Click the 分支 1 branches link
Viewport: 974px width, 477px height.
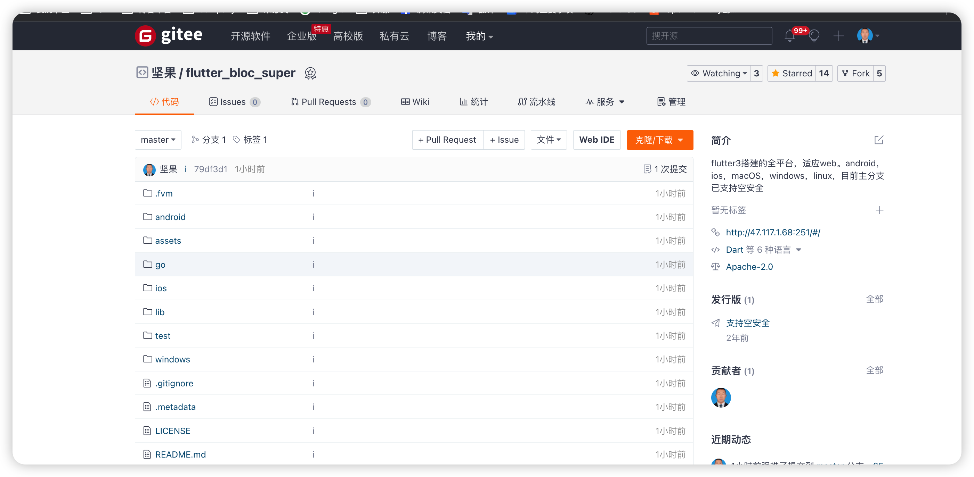tap(209, 140)
